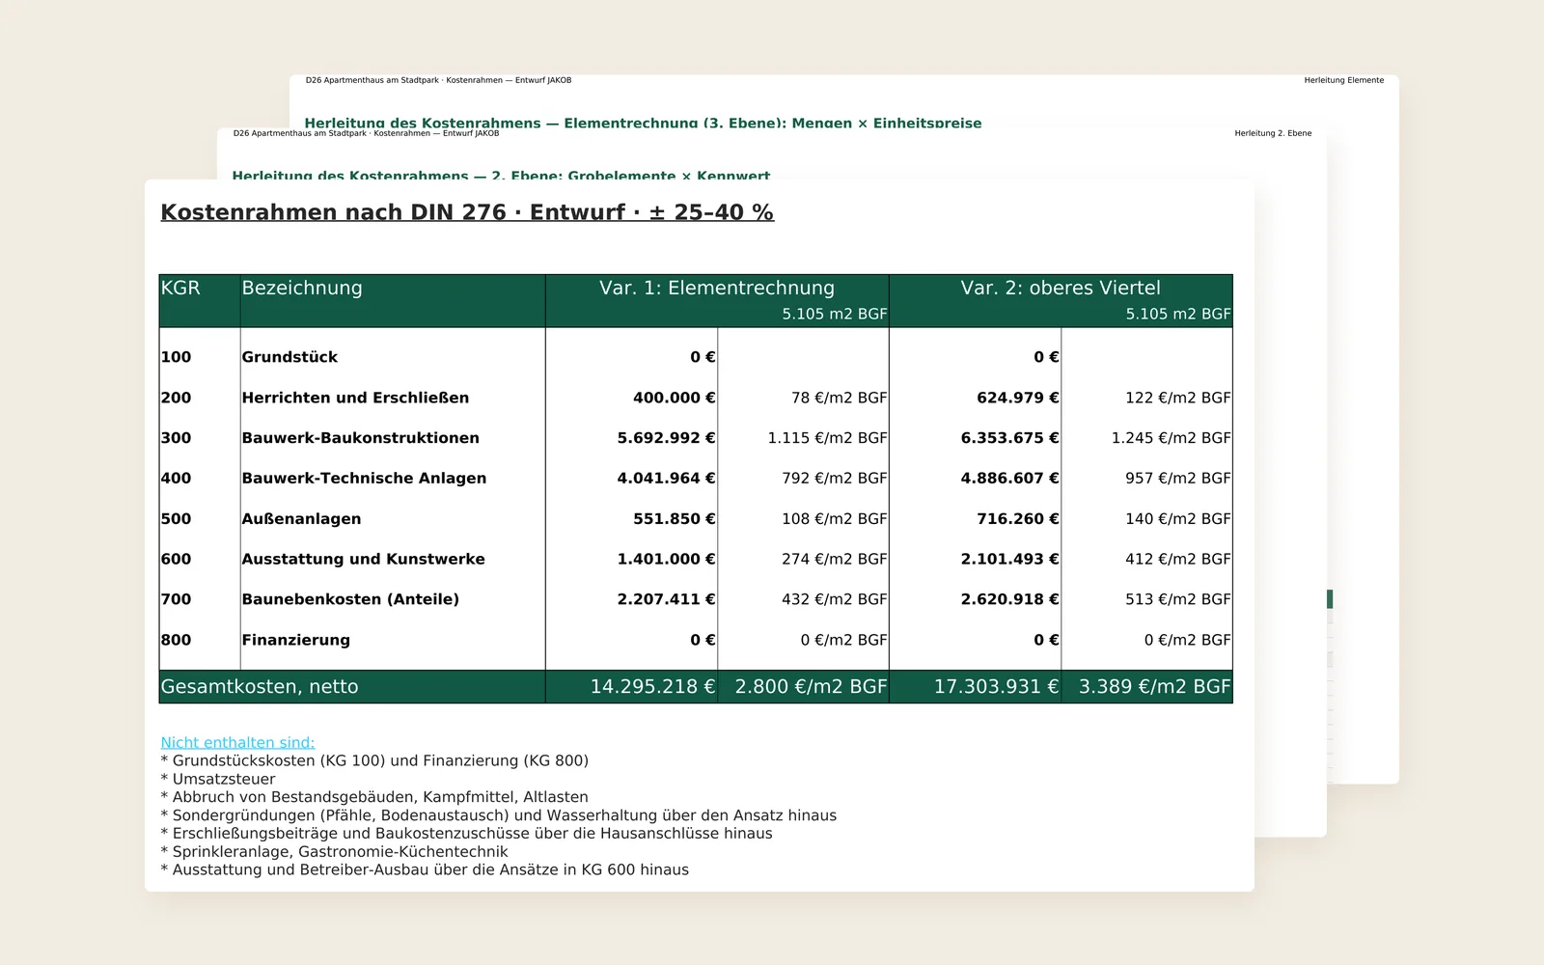The width and height of the screenshot is (1544, 965).
Task: Click the total '2.800 €/m2 BGF'
Action: (811, 687)
